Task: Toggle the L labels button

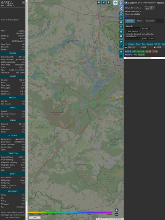Action: (121, 18)
